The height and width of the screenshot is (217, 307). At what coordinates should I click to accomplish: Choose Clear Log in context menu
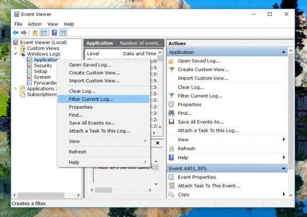(103, 91)
